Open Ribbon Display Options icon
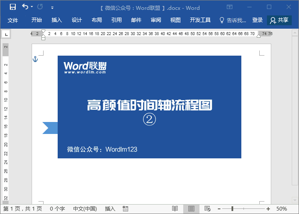Viewport: 299px width, 214px height. (x=230, y=7)
